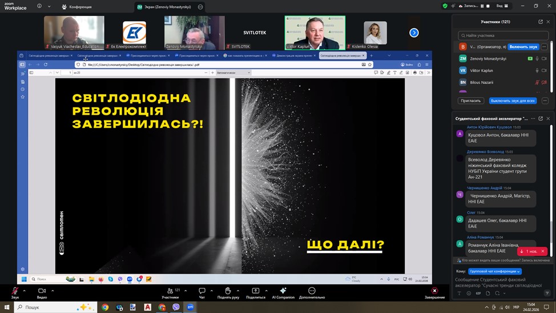This screenshot has width=556, height=313.
Task: Stop the recording in top bar
Action: 488,6
